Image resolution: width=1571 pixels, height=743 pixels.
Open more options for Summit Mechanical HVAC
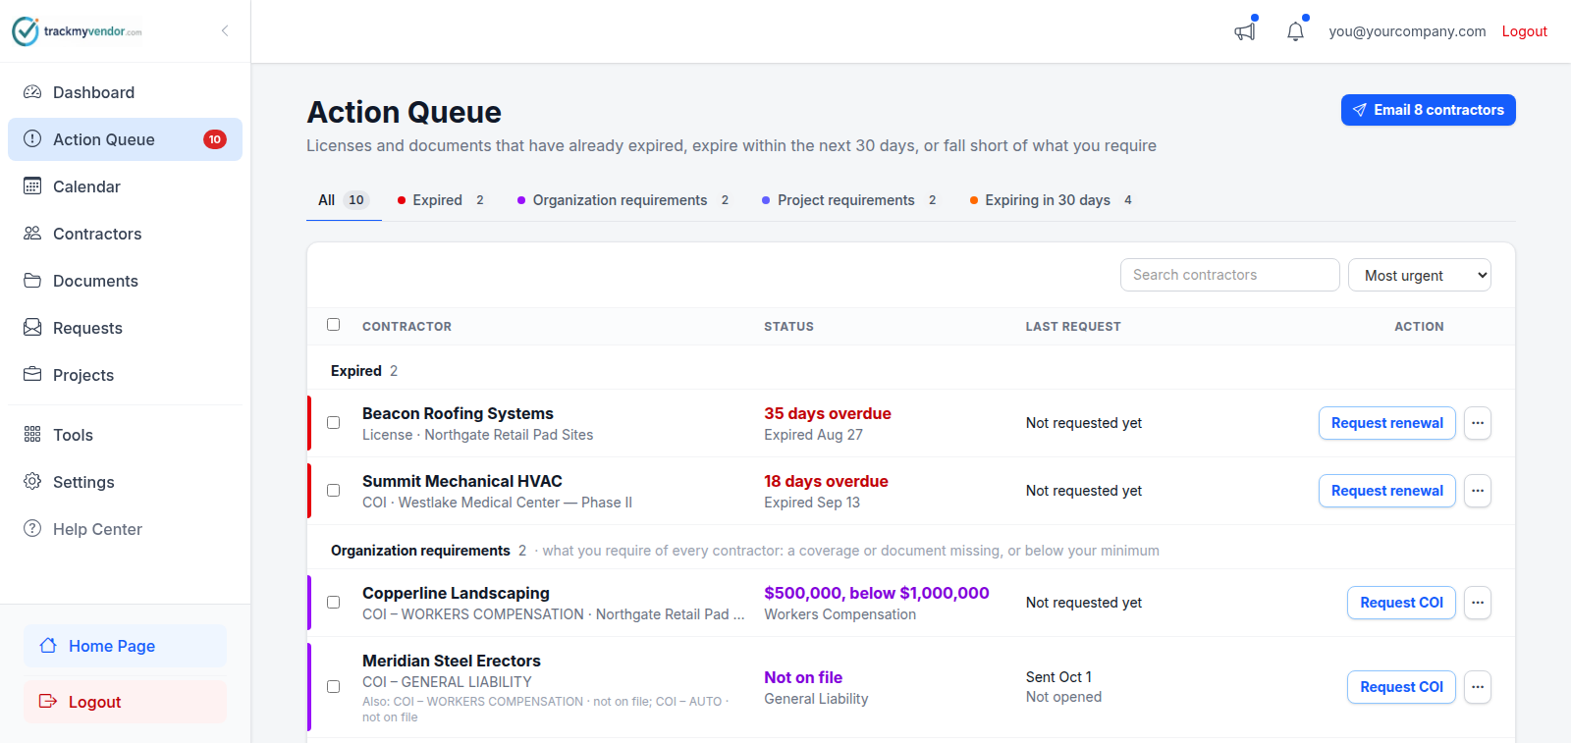point(1478,491)
